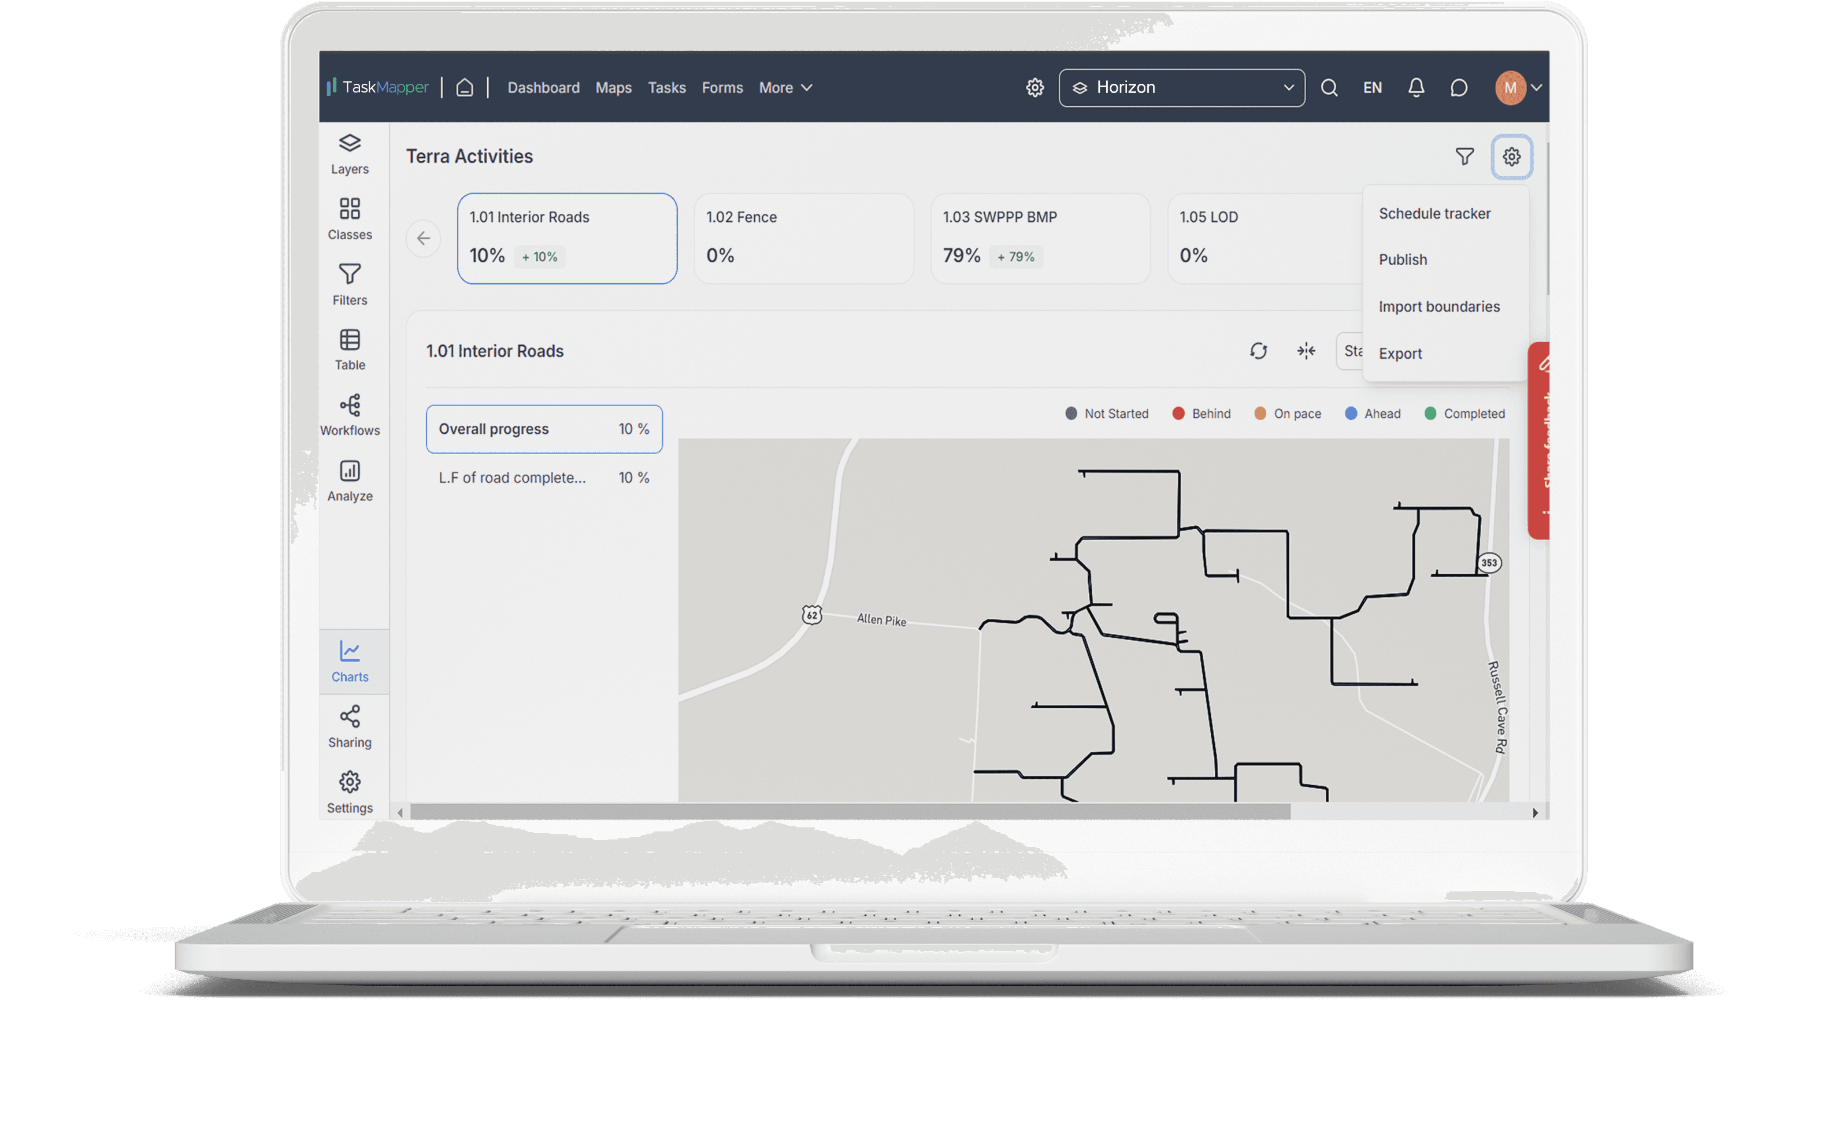The width and height of the screenshot is (1843, 1122).
Task: Click the notifications bell icon
Action: 1416,87
